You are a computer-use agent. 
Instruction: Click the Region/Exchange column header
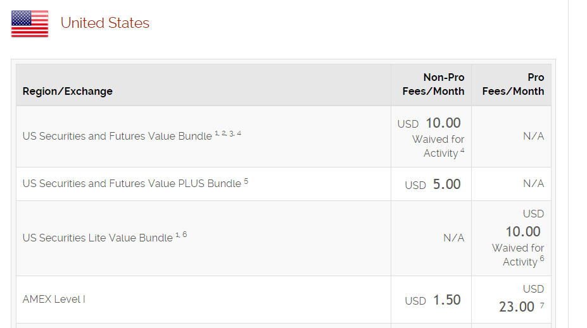[67, 91]
